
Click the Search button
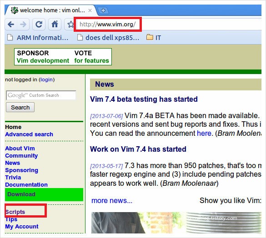pos(20,107)
